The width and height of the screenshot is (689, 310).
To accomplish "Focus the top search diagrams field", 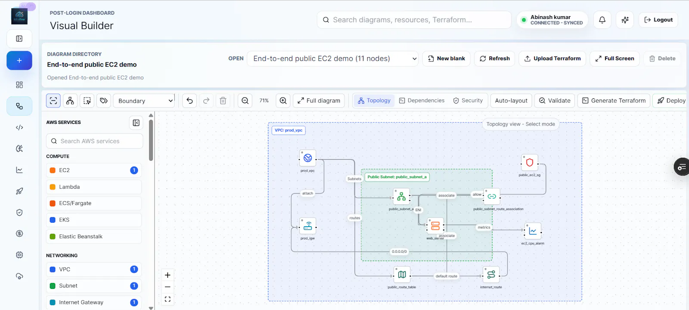I will coord(414,20).
